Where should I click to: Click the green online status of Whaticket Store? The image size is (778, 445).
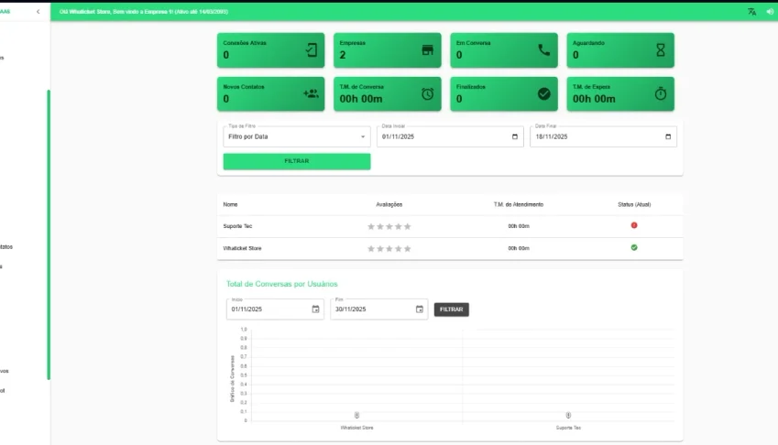pos(634,248)
